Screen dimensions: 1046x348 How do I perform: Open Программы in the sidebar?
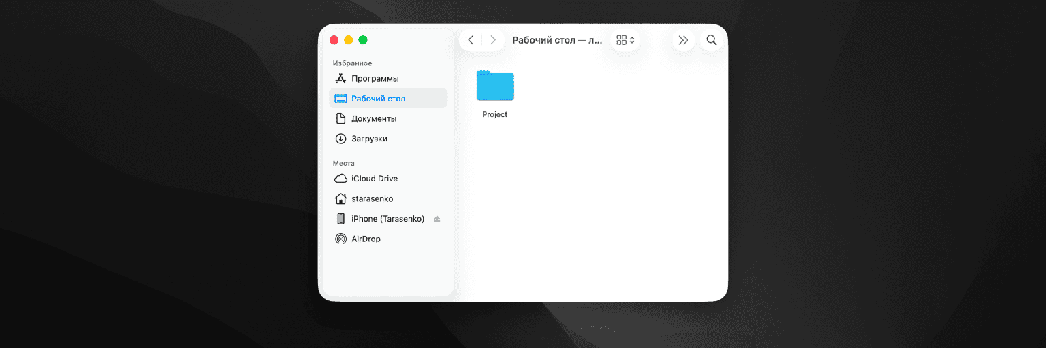375,78
